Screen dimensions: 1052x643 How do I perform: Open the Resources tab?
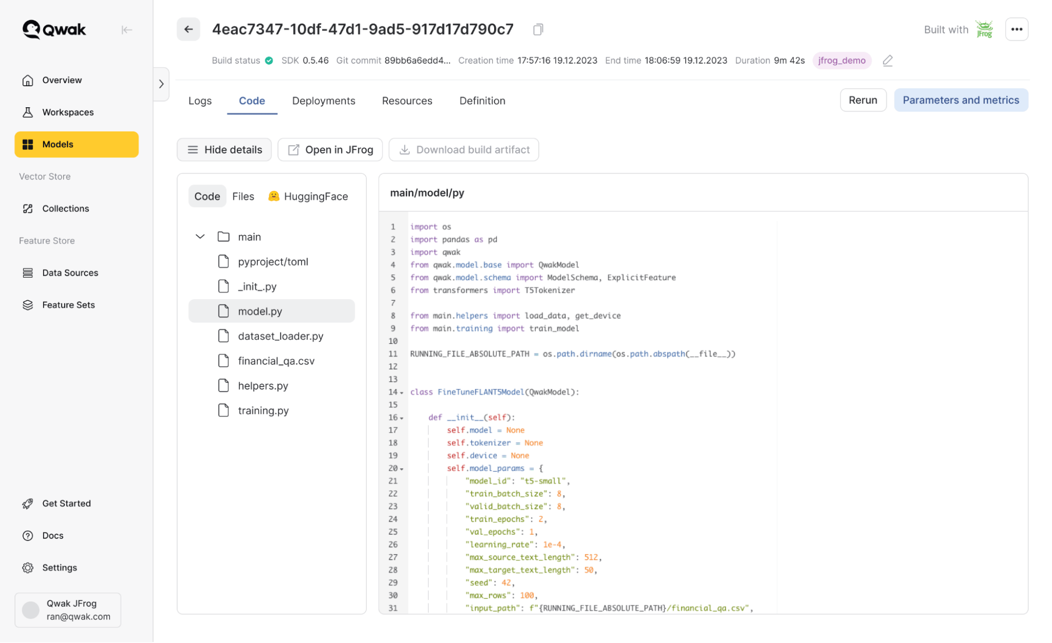(407, 100)
